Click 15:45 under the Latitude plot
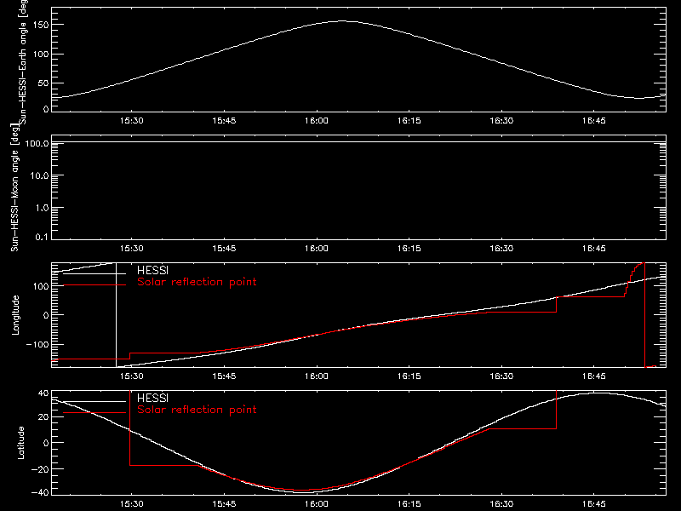This screenshot has width=681, height=511. [x=224, y=504]
